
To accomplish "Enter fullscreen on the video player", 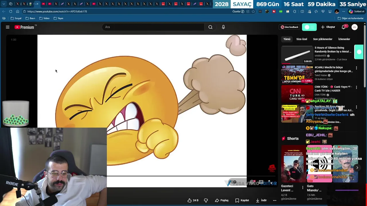I will tap(270, 182).
